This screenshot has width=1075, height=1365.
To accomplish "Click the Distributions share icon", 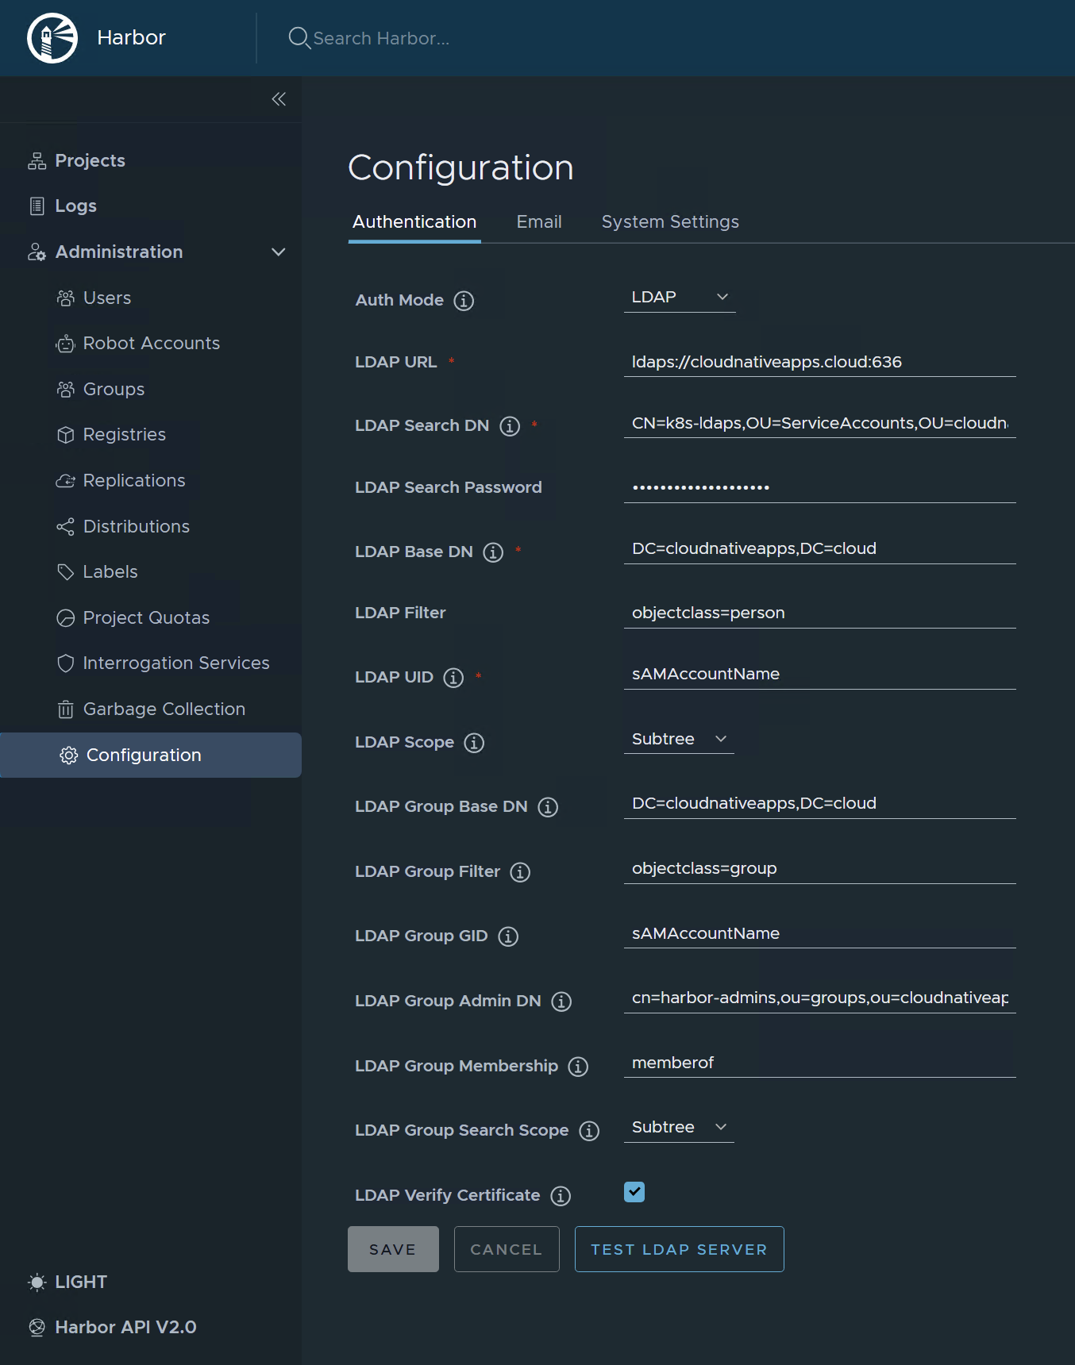I will [x=66, y=527].
